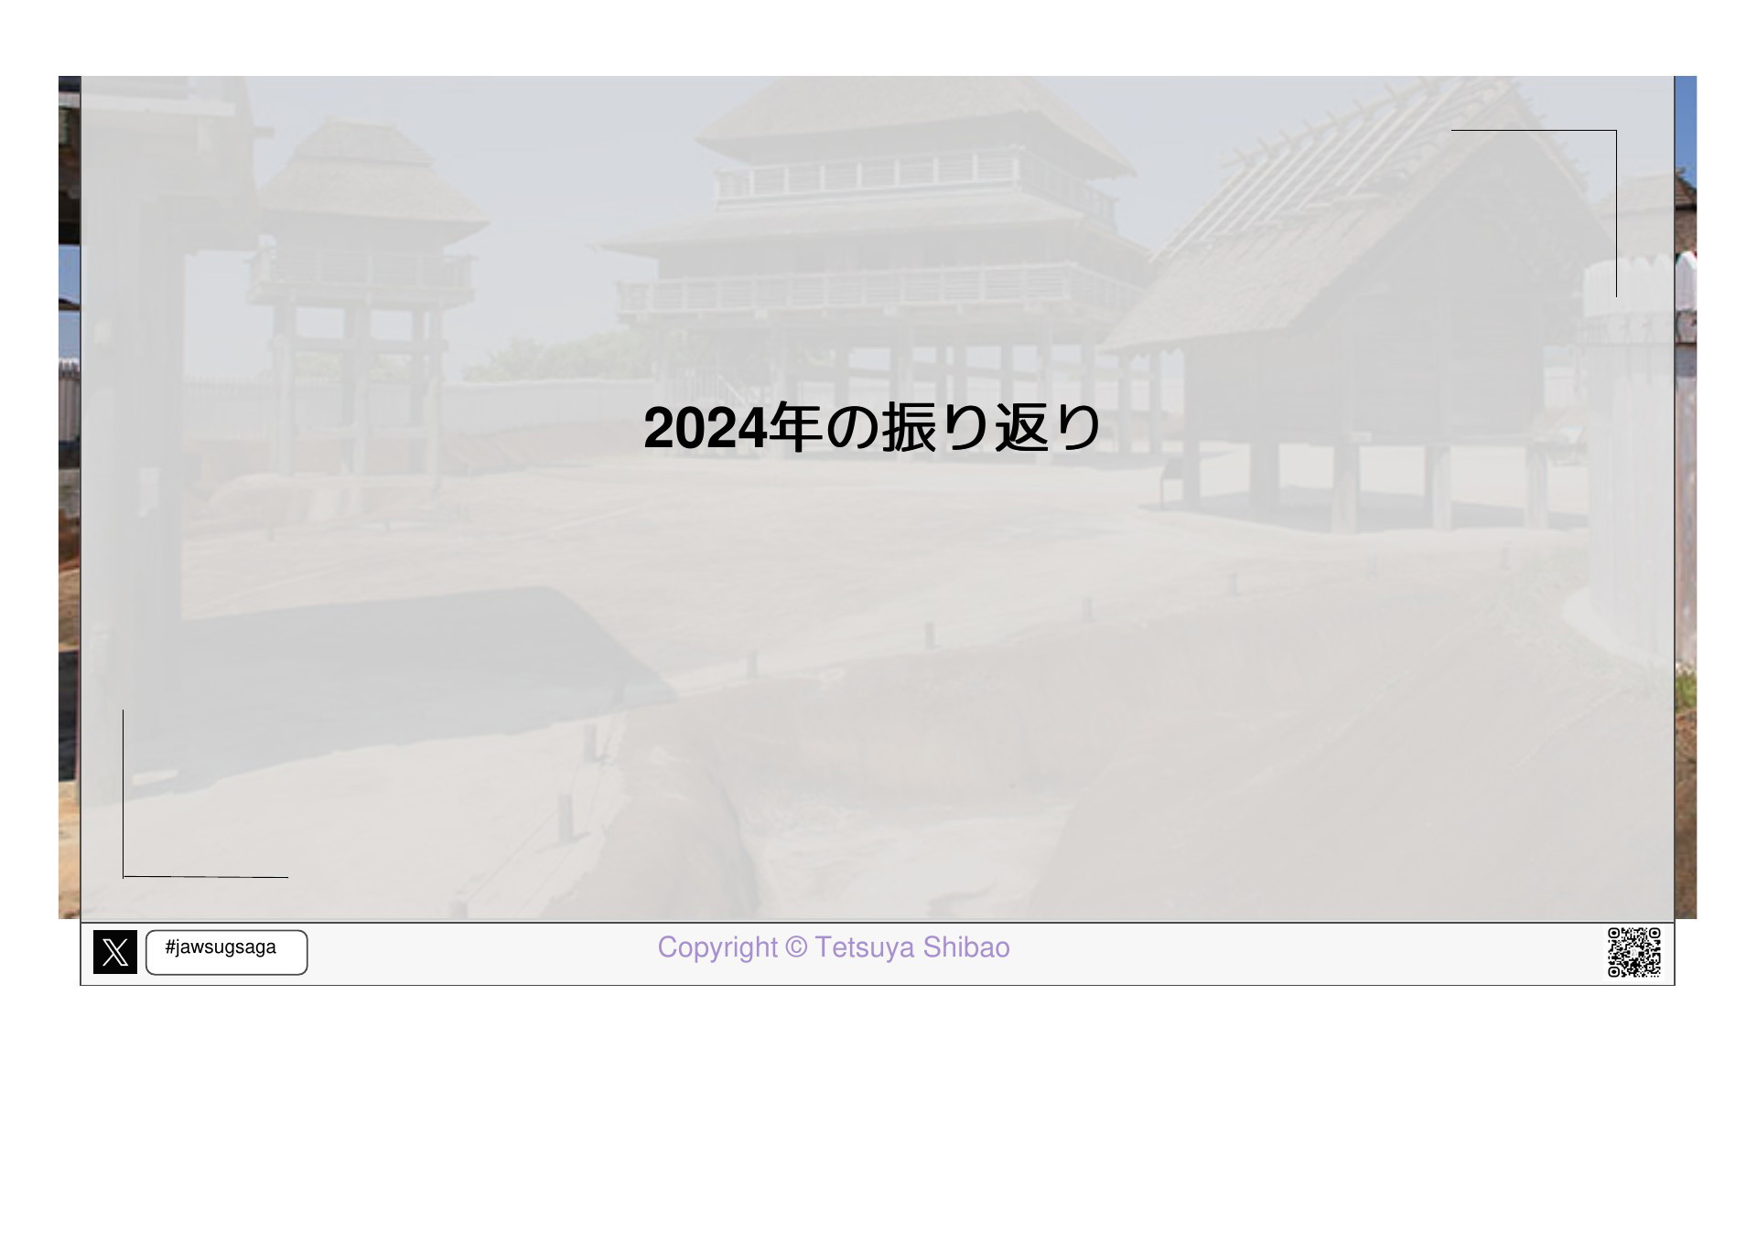The width and height of the screenshot is (1757, 1241).
Task: Select the #jawsugsaga hashtag box
Action: [227, 952]
